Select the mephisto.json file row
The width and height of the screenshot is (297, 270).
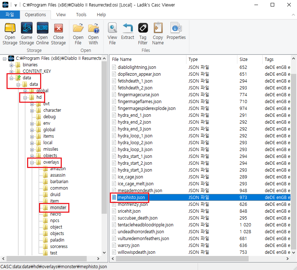click(201, 198)
